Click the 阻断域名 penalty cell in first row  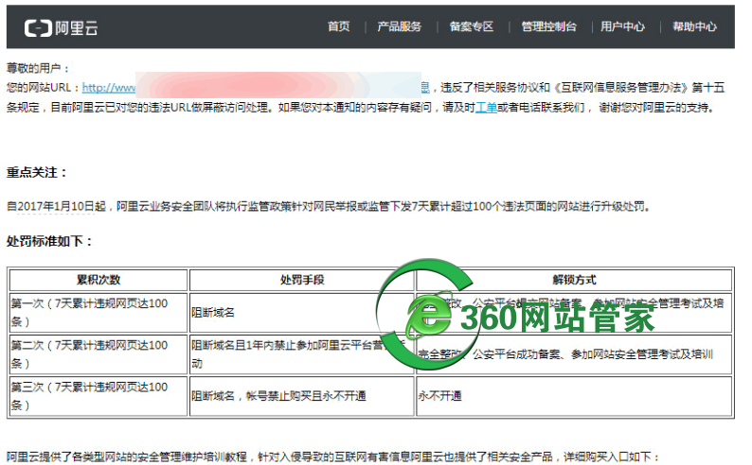click(302, 313)
